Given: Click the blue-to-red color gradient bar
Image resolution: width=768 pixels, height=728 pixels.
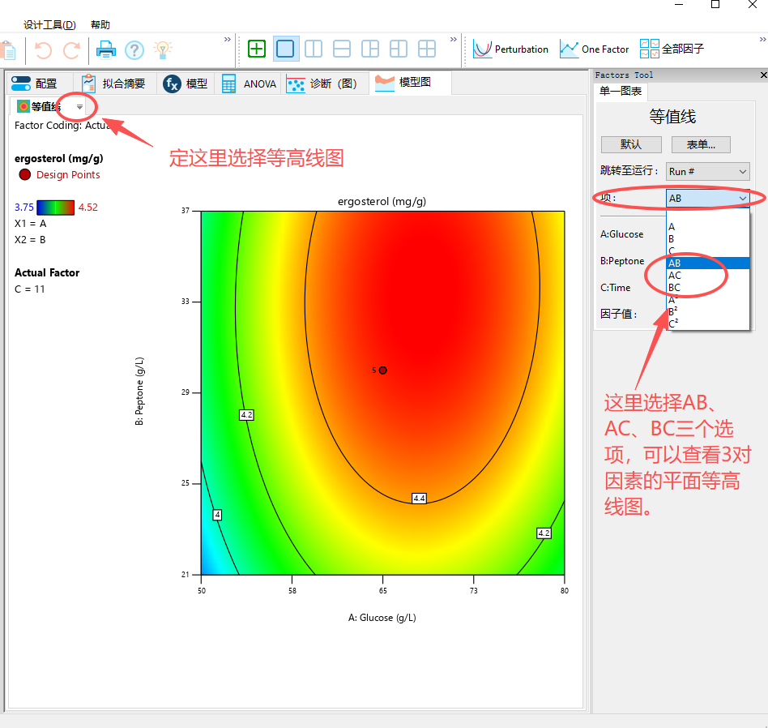Looking at the screenshot, I should pyautogui.click(x=57, y=207).
